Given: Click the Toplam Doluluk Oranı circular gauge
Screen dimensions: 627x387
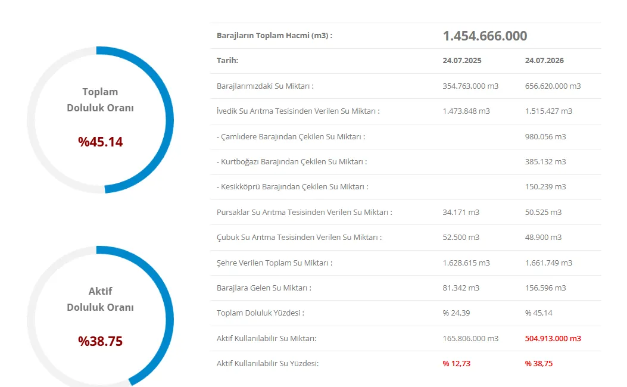Looking at the screenshot, I should click(101, 120).
